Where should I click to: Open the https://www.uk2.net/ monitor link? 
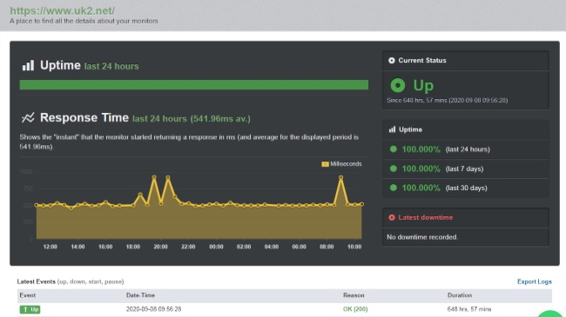click(x=62, y=10)
